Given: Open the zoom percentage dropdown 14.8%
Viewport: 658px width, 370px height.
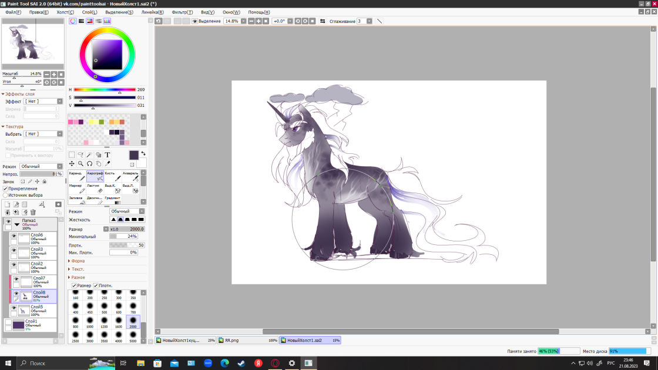Looking at the screenshot, I should [243, 21].
